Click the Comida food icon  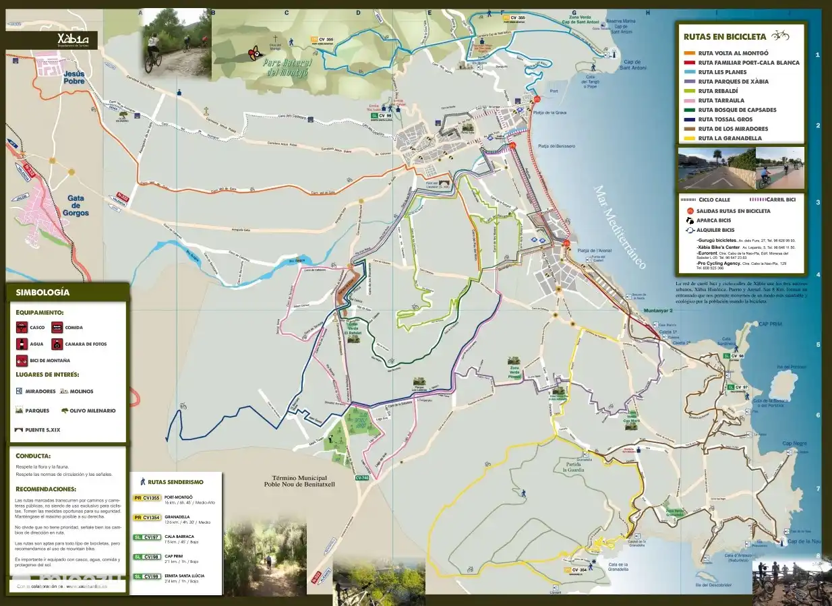pyautogui.click(x=57, y=328)
